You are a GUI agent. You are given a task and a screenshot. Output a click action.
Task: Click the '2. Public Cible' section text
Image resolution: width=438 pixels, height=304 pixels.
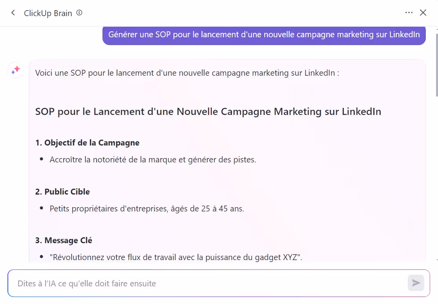tap(62, 191)
